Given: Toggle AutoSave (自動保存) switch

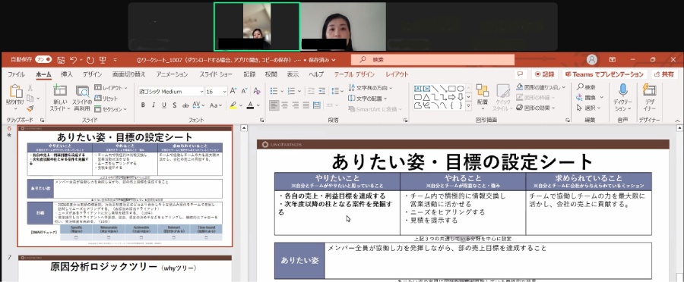Looking at the screenshot, I should pyautogui.click(x=43, y=59).
